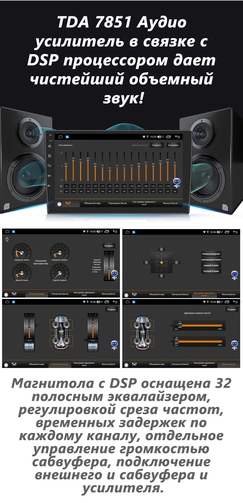This screenshot has height=503, width=243.
Task: Tap the power button on the head unit bezel
Action: [49, 146]
